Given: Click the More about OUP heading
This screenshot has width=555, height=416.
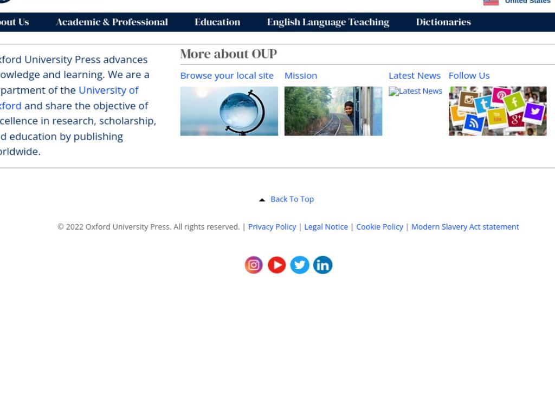Looking at the screenshot, I should point(228,54).
